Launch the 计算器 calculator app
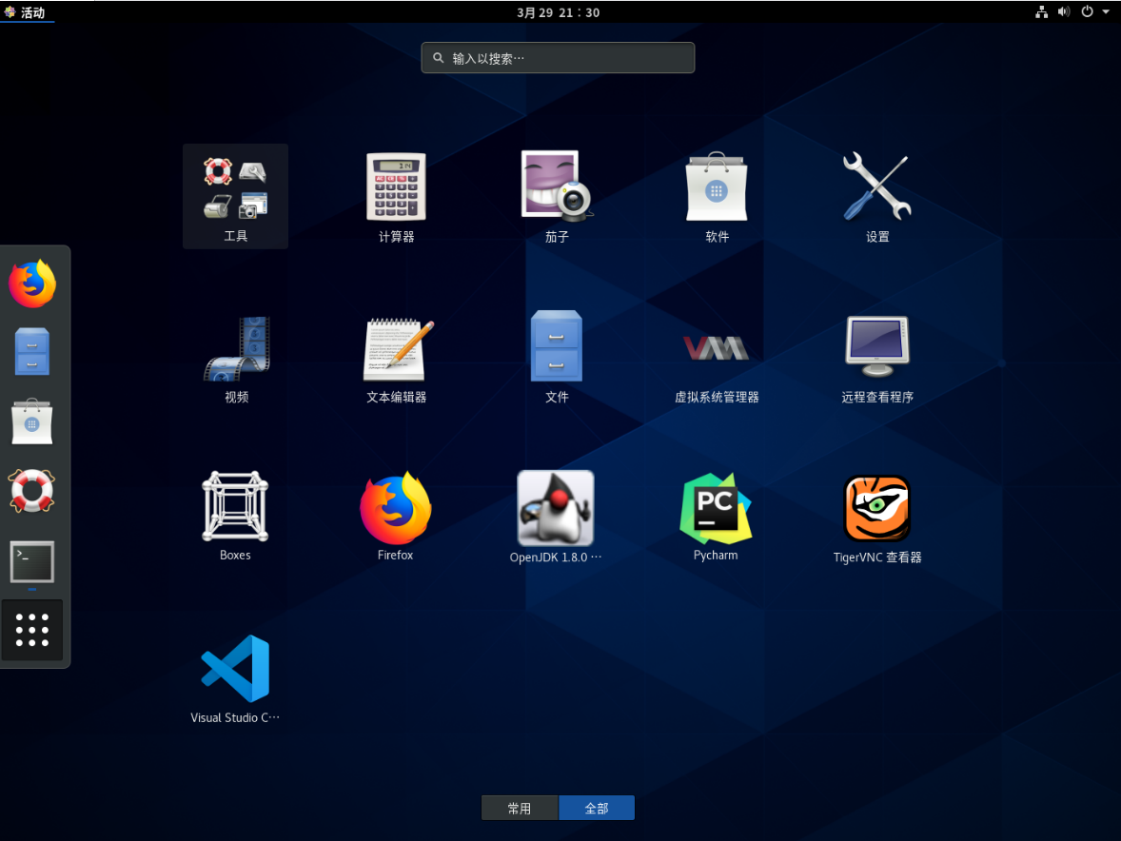 (x=396, y=197)
